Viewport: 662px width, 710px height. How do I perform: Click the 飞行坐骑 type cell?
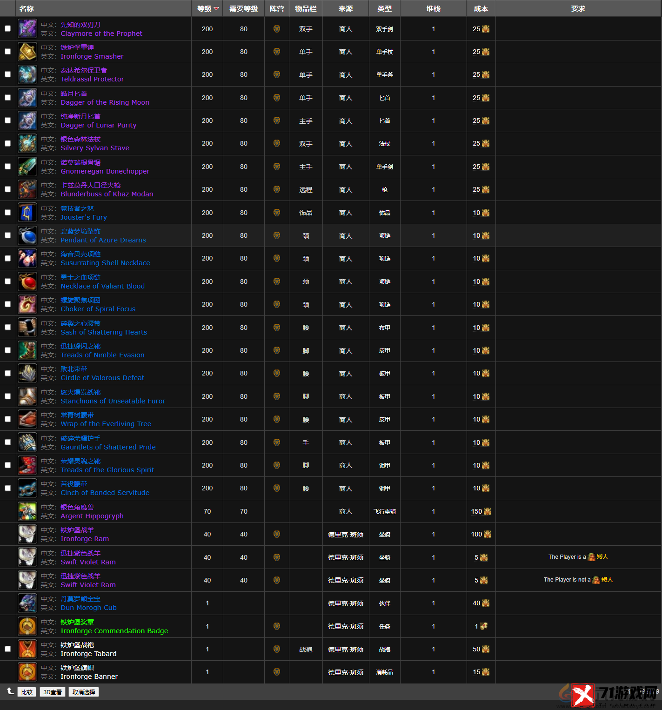385,511
